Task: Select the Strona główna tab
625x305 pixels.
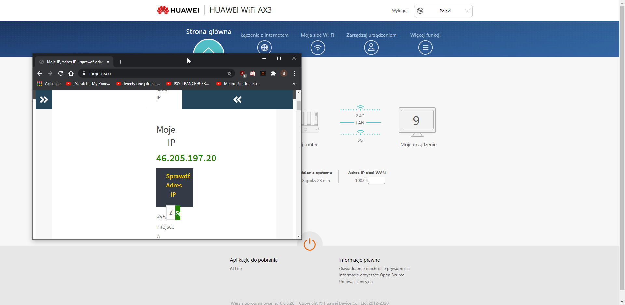Action: tap(208, 32)
